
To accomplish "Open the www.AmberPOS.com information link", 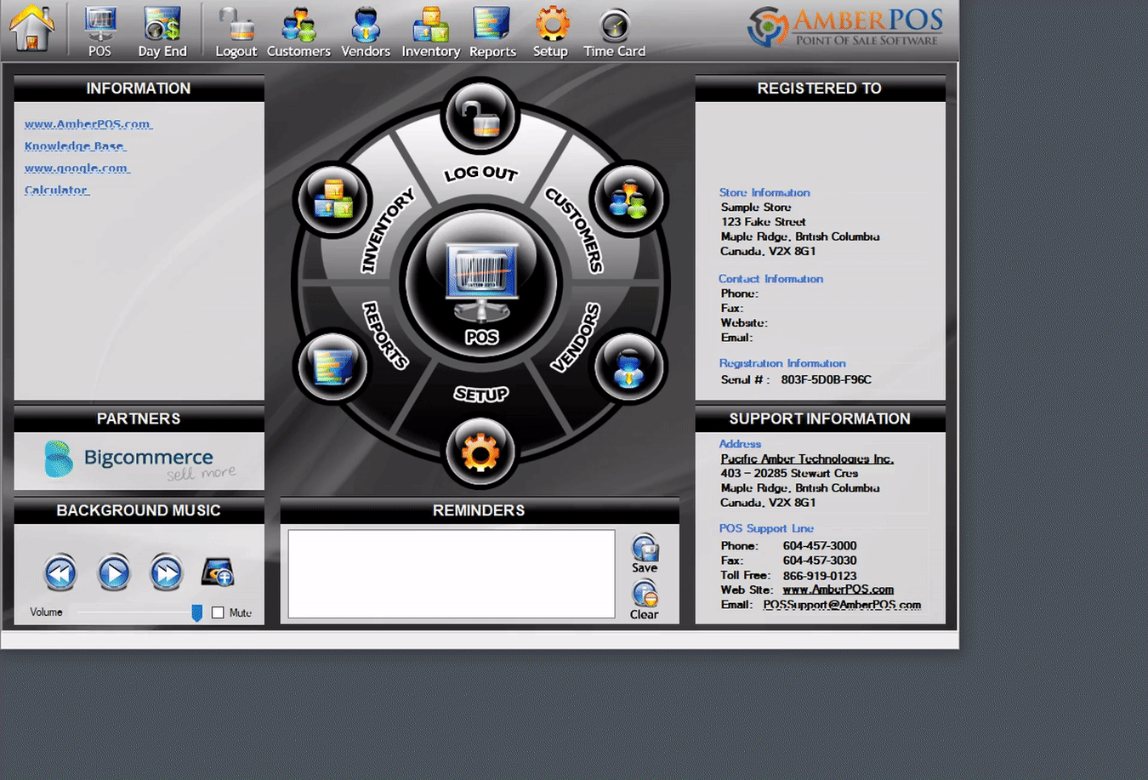I will pos(88,124).
